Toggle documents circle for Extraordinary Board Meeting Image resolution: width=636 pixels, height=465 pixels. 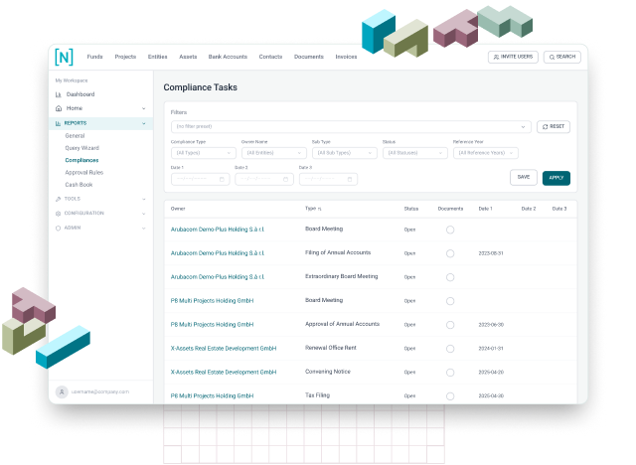coord(450,277)
